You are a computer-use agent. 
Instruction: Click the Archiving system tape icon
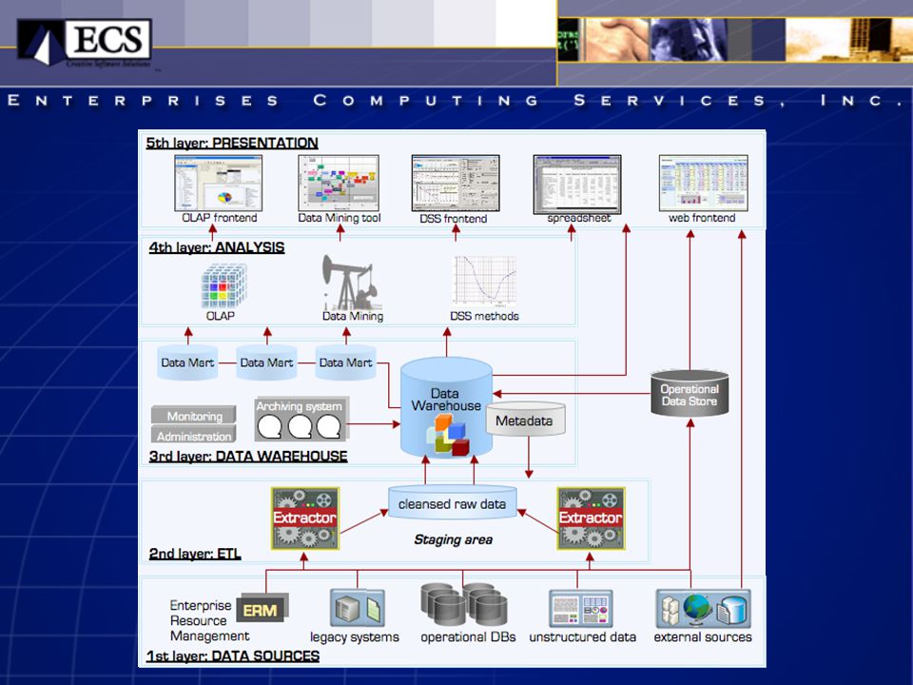tap(301, 420)
